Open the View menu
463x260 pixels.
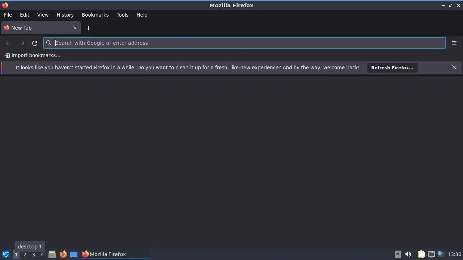tap(43, 15)
